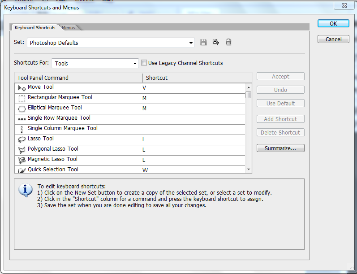Click the Cancel button
Viewport: 357px width, 274px height.
[333, 39]
